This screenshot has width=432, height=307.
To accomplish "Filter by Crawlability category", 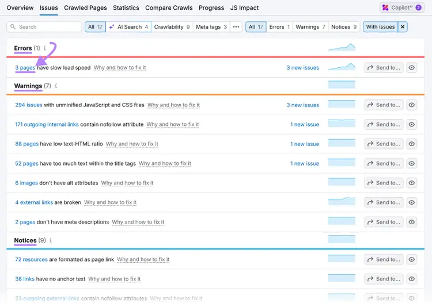I will pos(172,26).
